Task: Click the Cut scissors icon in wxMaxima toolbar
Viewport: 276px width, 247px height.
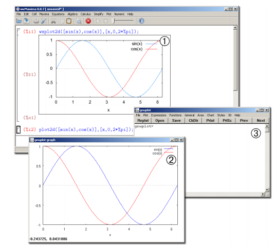Action: tap(53, 21)
